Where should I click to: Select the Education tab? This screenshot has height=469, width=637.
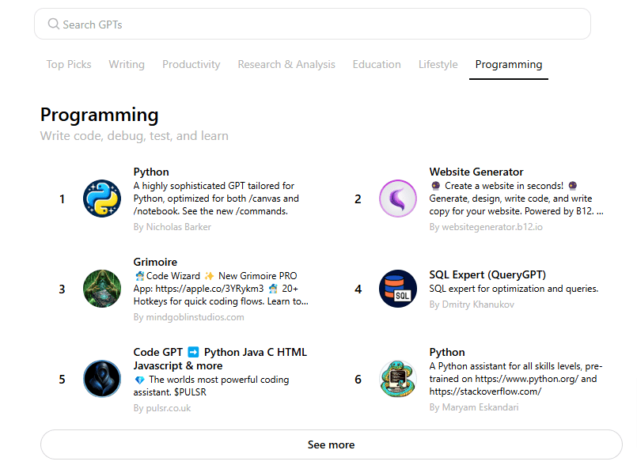point(377,64)
